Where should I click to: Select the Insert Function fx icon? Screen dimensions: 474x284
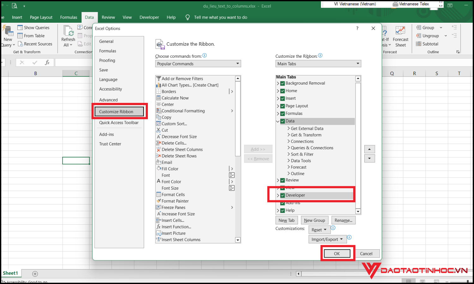(x=159, y=227)
